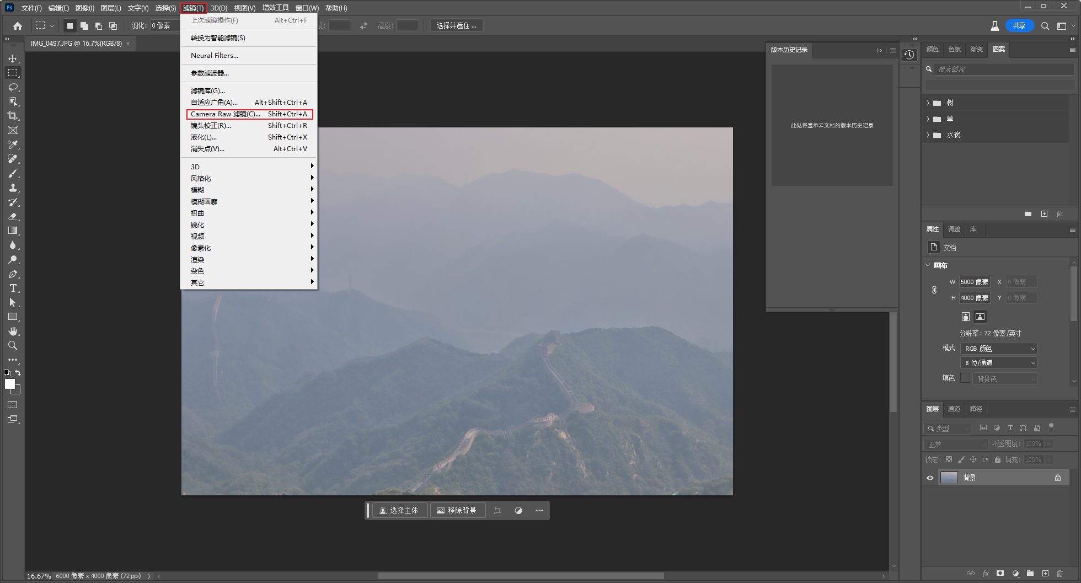Click the foreground color swatch
Screen dimensions: 1081x583
point(10,384)
